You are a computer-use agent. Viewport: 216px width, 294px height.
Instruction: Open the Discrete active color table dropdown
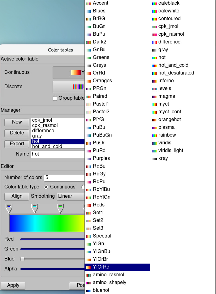[69, 87]
